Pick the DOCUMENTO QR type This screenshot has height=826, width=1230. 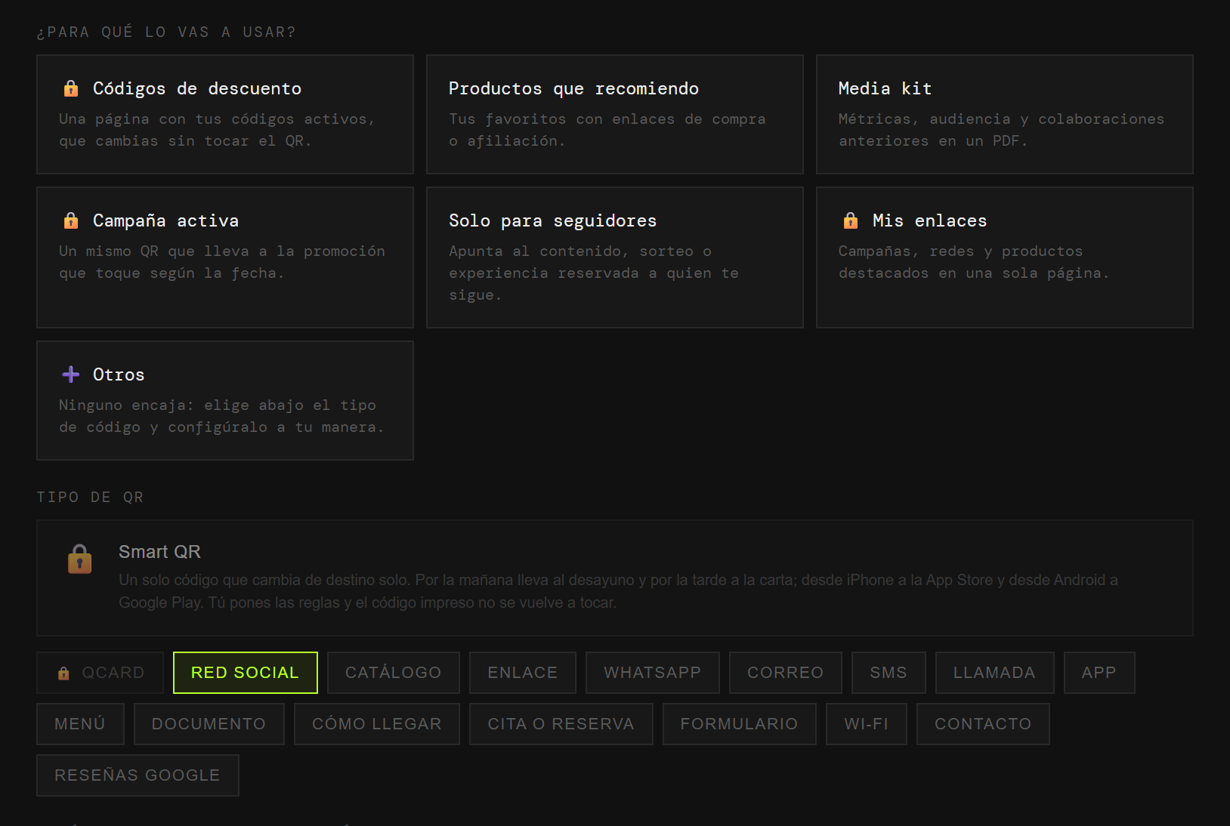point(209,724)
